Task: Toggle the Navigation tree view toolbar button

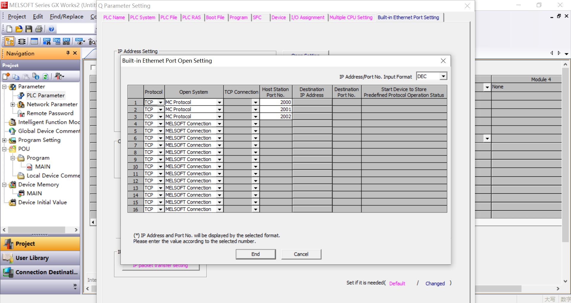Action: click(x=9, y=41)
